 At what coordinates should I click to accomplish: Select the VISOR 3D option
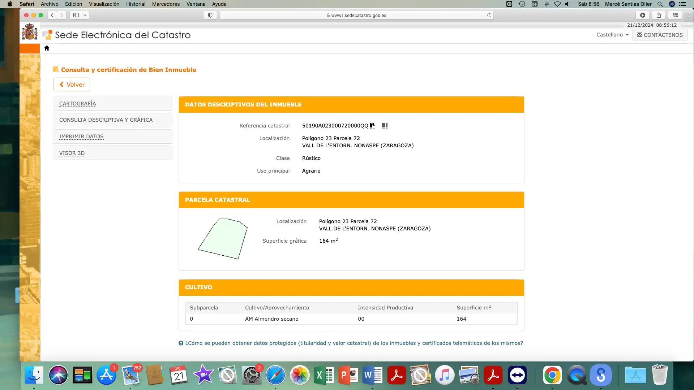point(72,153)
